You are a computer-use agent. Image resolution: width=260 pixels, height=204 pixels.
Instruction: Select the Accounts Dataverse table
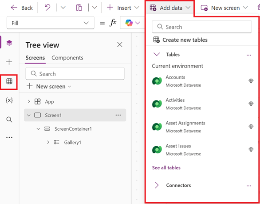coord(202,81)
